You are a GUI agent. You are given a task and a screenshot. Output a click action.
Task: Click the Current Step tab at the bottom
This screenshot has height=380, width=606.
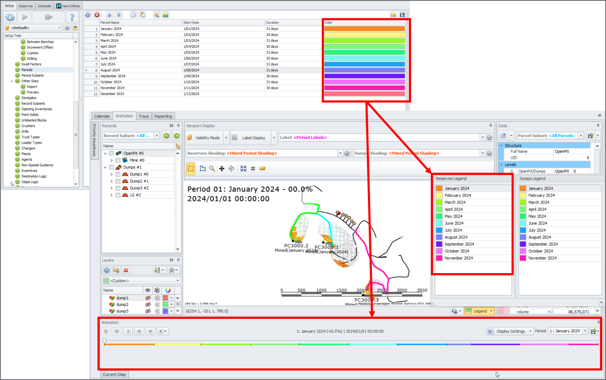[x=114, y=375]
